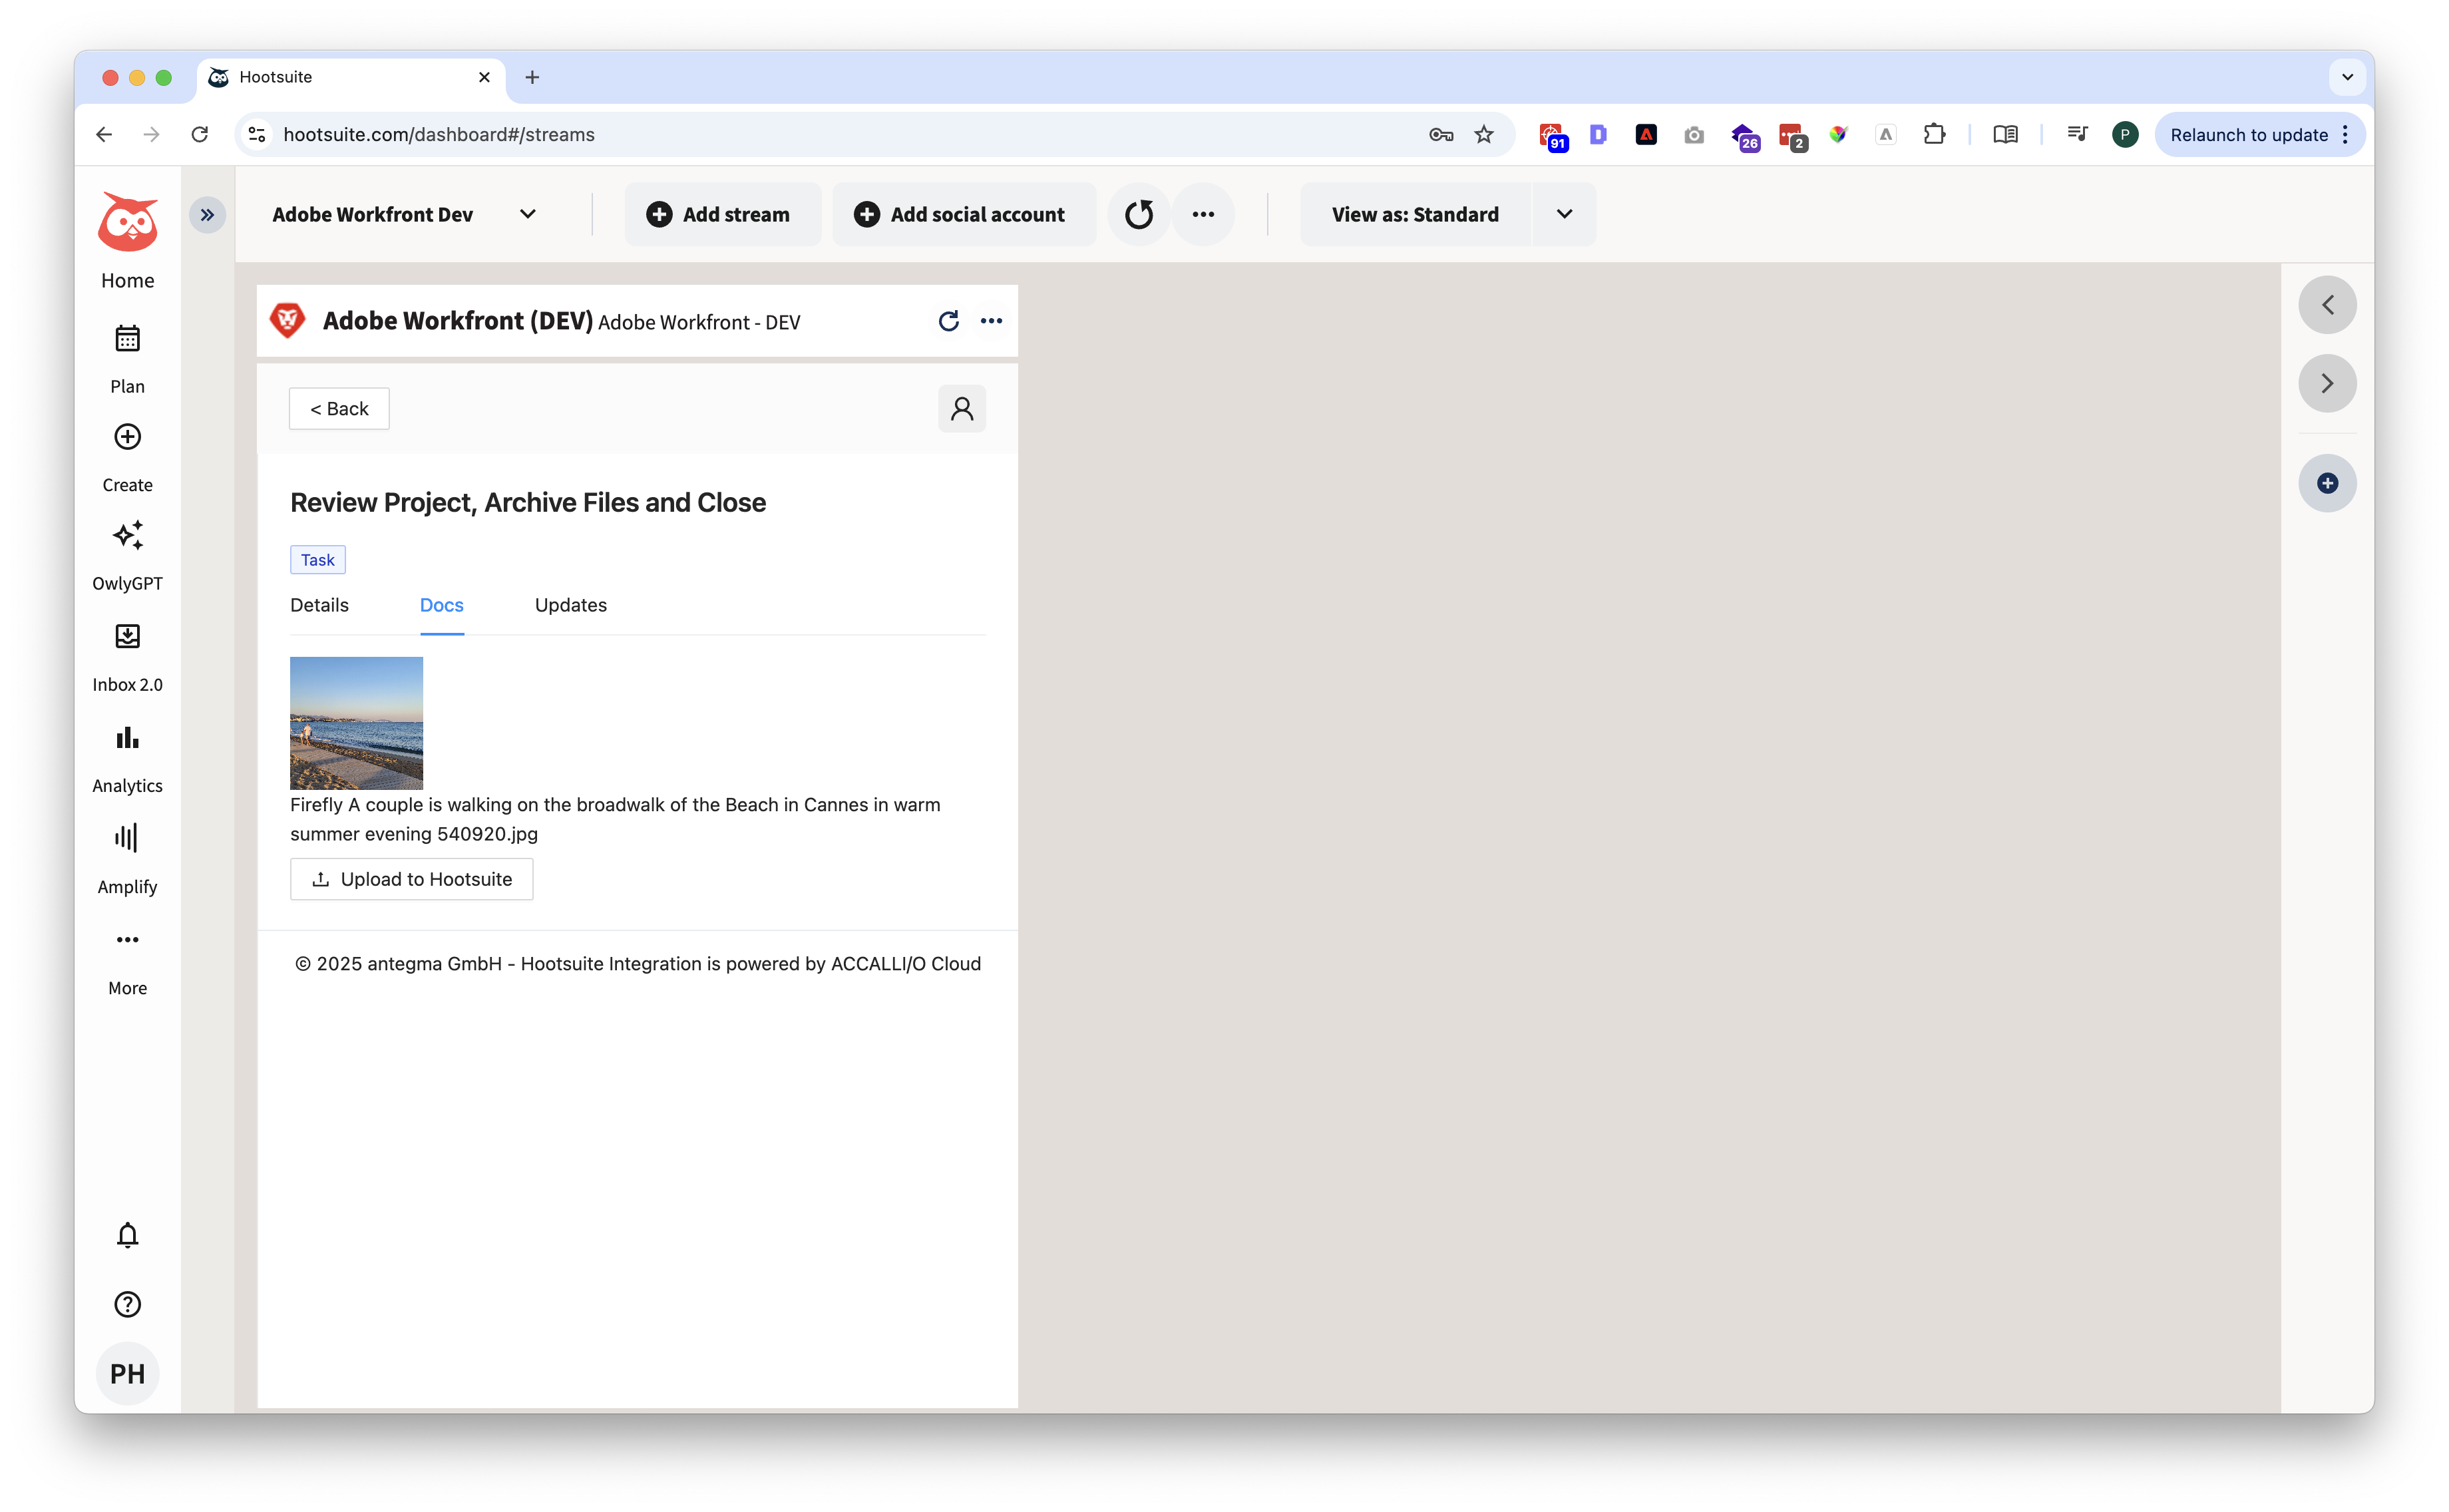2449x1512 pixels.
Task: Click the task title Review Project heading
Action: coord(528,503)
